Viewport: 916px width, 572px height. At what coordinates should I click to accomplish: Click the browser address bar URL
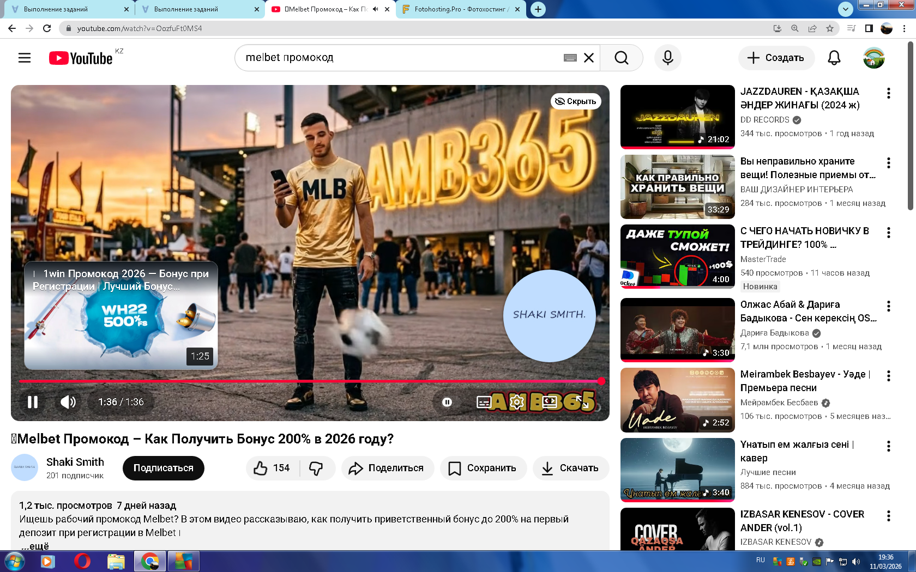click(x=140, y=28)
